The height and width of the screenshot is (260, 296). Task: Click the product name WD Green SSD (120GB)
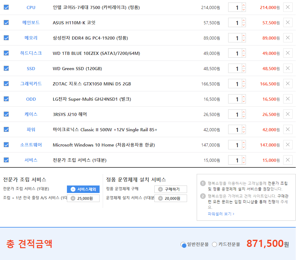coord(78,69)
